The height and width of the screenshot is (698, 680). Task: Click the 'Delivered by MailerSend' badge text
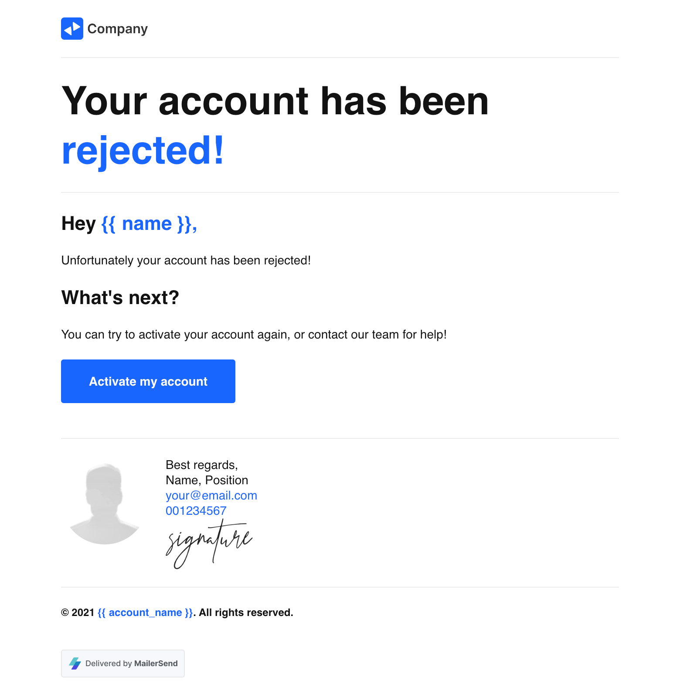(x=131, y=664)
